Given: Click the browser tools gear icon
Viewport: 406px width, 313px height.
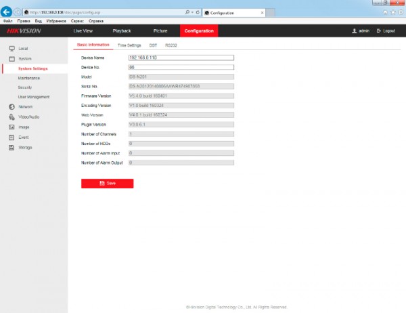Looking at the screenshot, I should [x=401, y=12].
